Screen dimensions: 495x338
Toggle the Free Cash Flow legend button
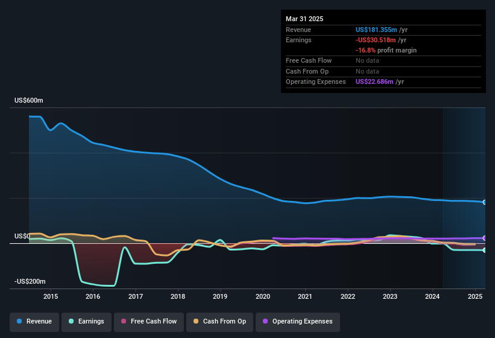(149, 322)
